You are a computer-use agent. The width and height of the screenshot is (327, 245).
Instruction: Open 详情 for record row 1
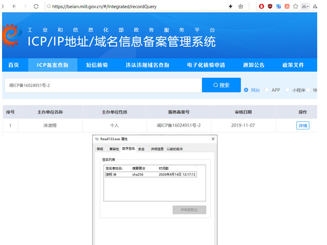point(302,125)
